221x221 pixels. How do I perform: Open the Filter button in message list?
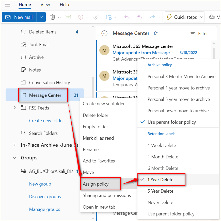[x=199, y=34]
